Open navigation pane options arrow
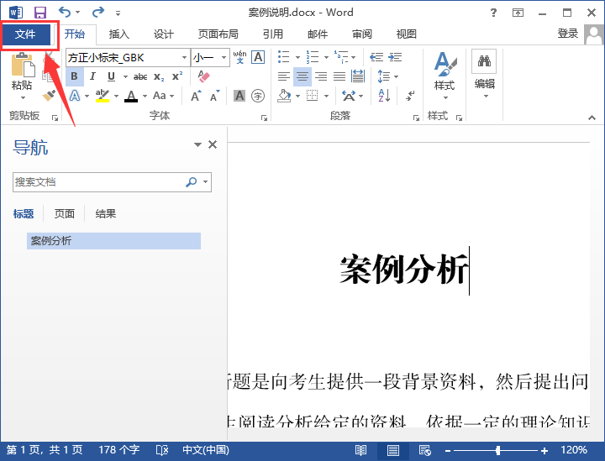 pos(197,144)
